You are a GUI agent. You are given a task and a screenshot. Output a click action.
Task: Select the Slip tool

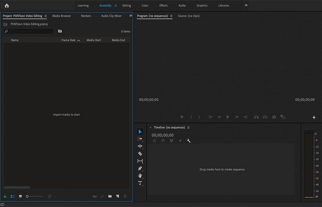coord(140,161)
